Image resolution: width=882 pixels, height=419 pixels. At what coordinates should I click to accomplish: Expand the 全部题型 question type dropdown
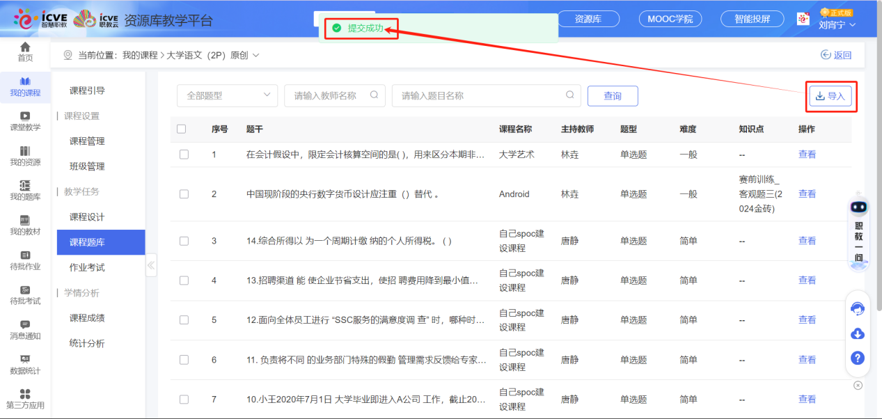click(x=228, y=96)
